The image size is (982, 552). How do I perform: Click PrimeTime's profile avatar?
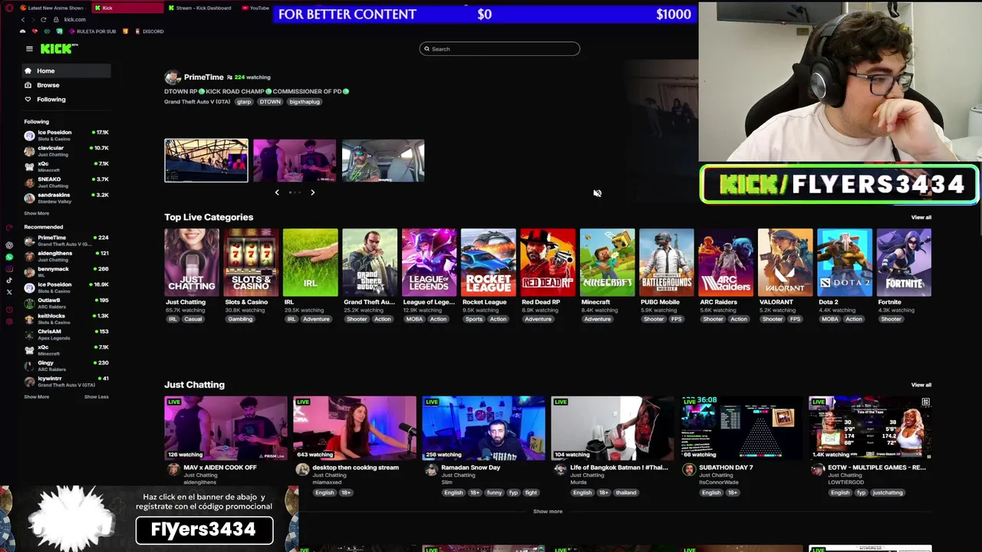[173, 77]
